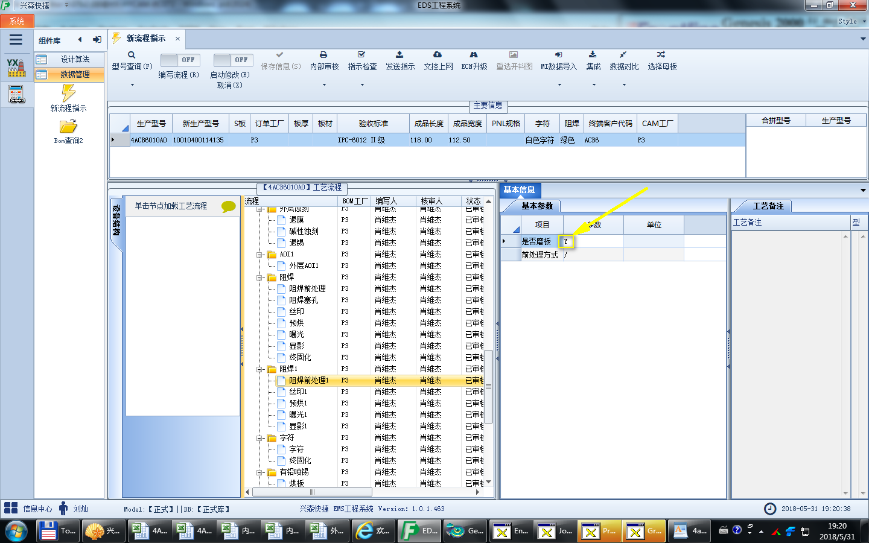Click the YX factory icon in sidebar
Image resolution: width=869 pixels, height=543 pixels.
coord(16,68)
